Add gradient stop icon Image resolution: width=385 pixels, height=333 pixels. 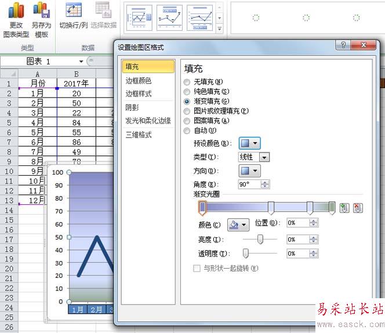point(344,208)
